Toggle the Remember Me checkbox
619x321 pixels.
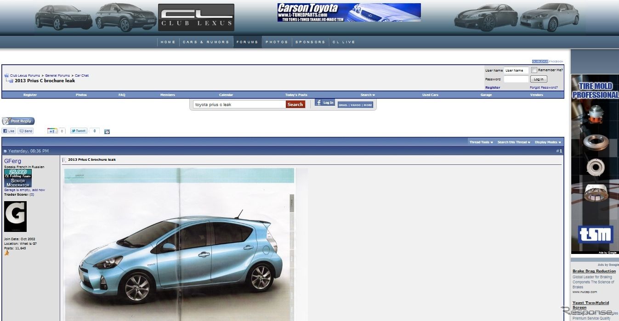pos(534,70)
